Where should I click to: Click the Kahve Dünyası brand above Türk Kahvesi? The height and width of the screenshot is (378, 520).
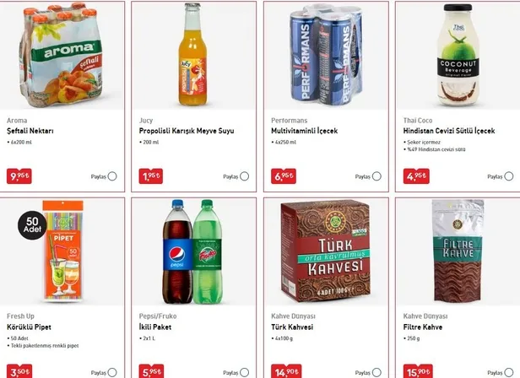293,316
